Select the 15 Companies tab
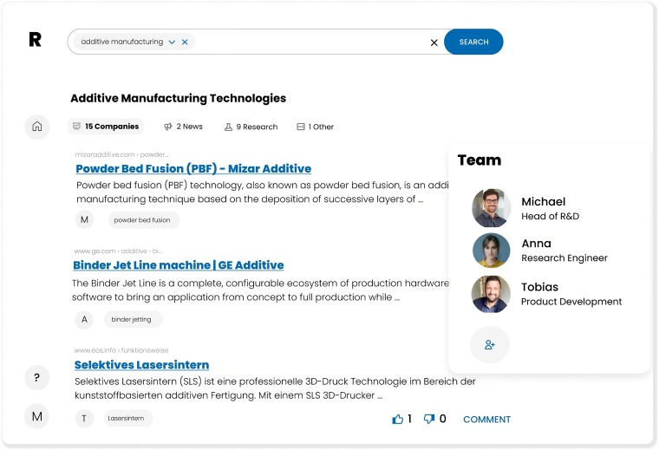Screen dimensions: 659x450 coord(106,127)
